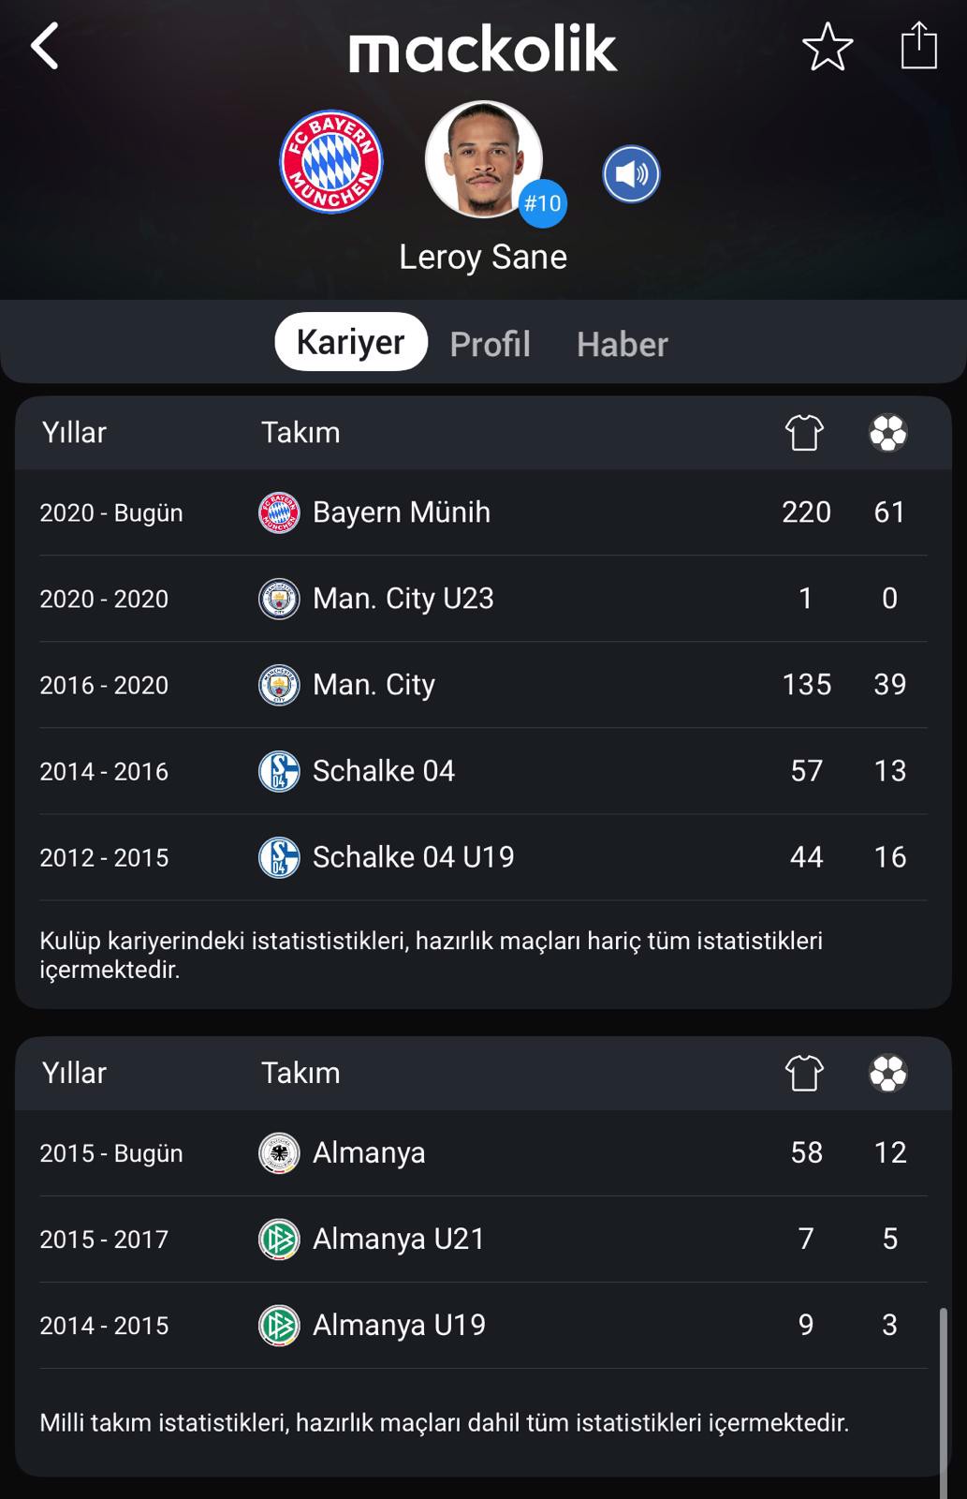
Task: Click the FC Bayern München crest in header
Action: 331,161
